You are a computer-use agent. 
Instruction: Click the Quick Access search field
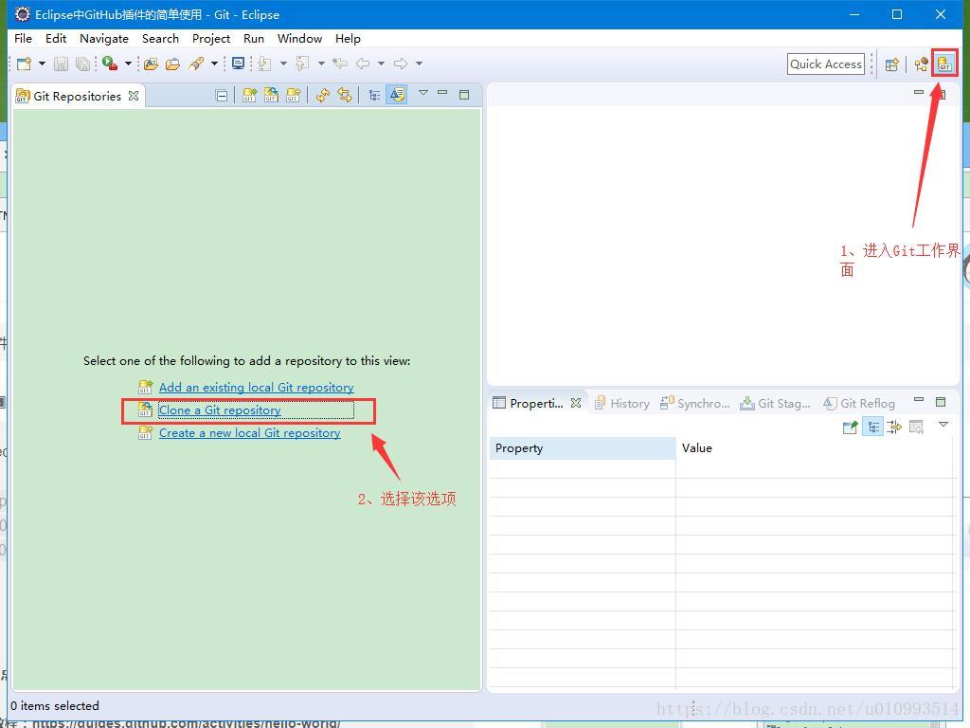(825, 64)
